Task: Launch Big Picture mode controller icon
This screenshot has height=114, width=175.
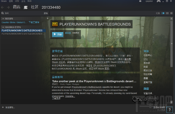Action: [158, 1]
